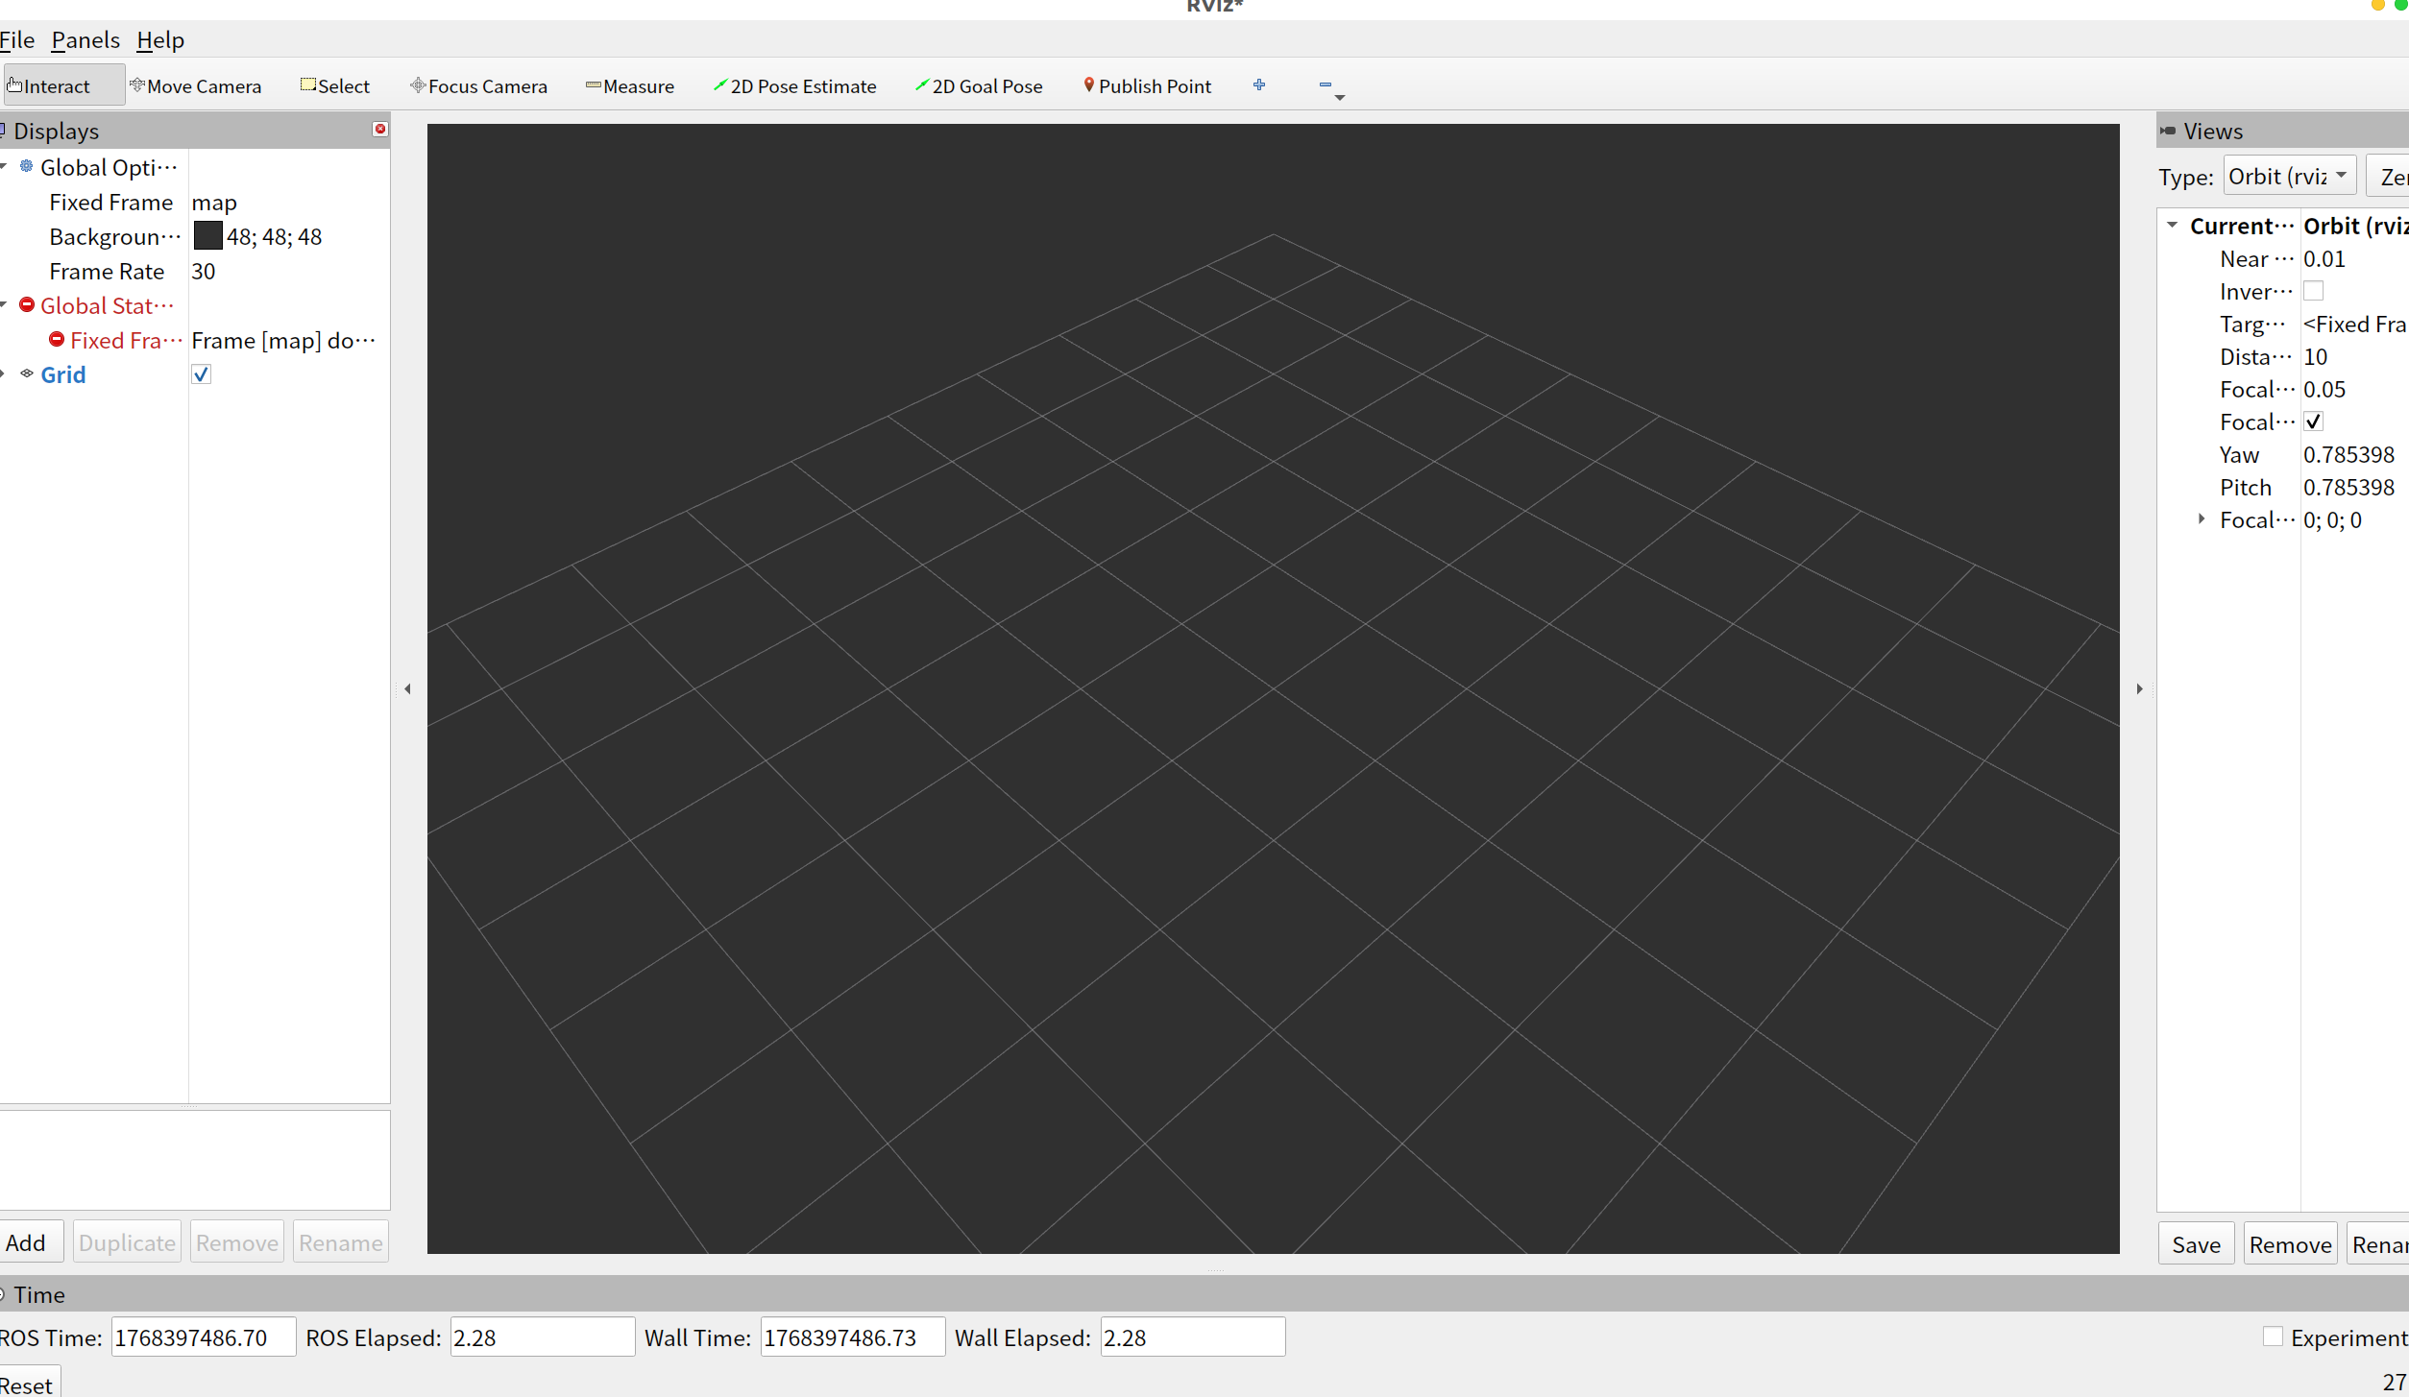Activate the Move Camera tool
The image size is (2409, 1397).
pyautogui.click(x=196, y=86)
